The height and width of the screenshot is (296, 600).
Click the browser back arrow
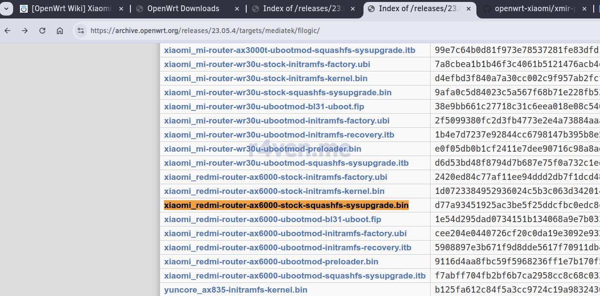click(7, 31)
